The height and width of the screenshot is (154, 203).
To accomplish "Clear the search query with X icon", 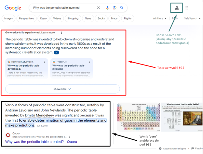I will [x=99, y=8].
